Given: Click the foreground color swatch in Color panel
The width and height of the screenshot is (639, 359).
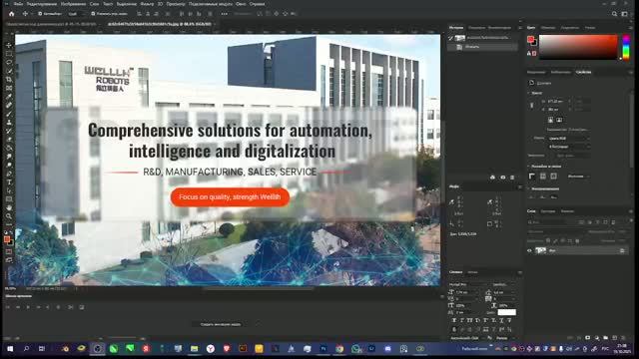Looking at the screenshot, I should tap(530, 40).
